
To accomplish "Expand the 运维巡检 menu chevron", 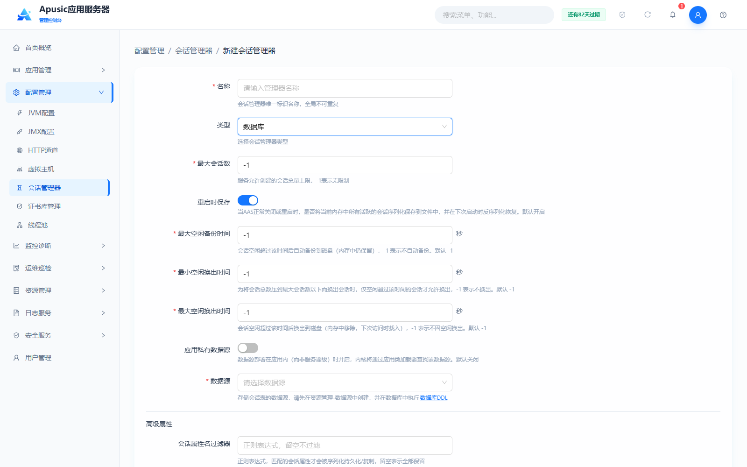I will [103, 268].
